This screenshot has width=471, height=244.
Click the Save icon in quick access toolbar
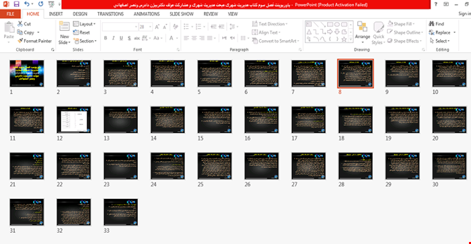(x=17, y=4)
